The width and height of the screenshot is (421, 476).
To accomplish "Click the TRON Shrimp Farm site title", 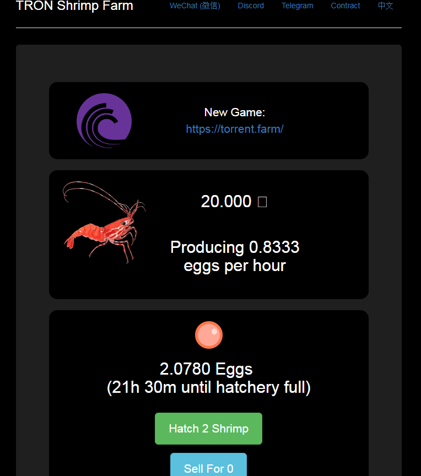I will point(74,6).
